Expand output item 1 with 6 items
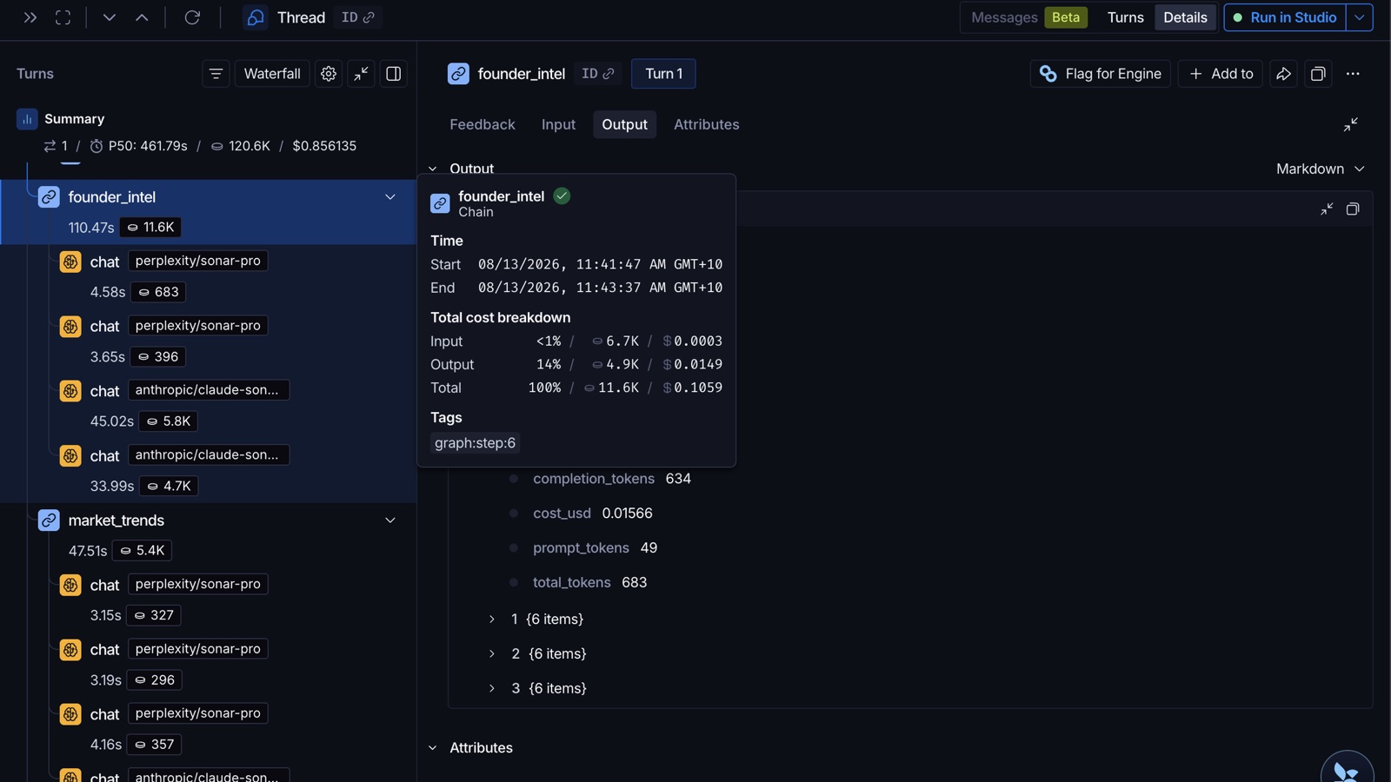Viewport: 1391px width, 782px height. [492, 620]
